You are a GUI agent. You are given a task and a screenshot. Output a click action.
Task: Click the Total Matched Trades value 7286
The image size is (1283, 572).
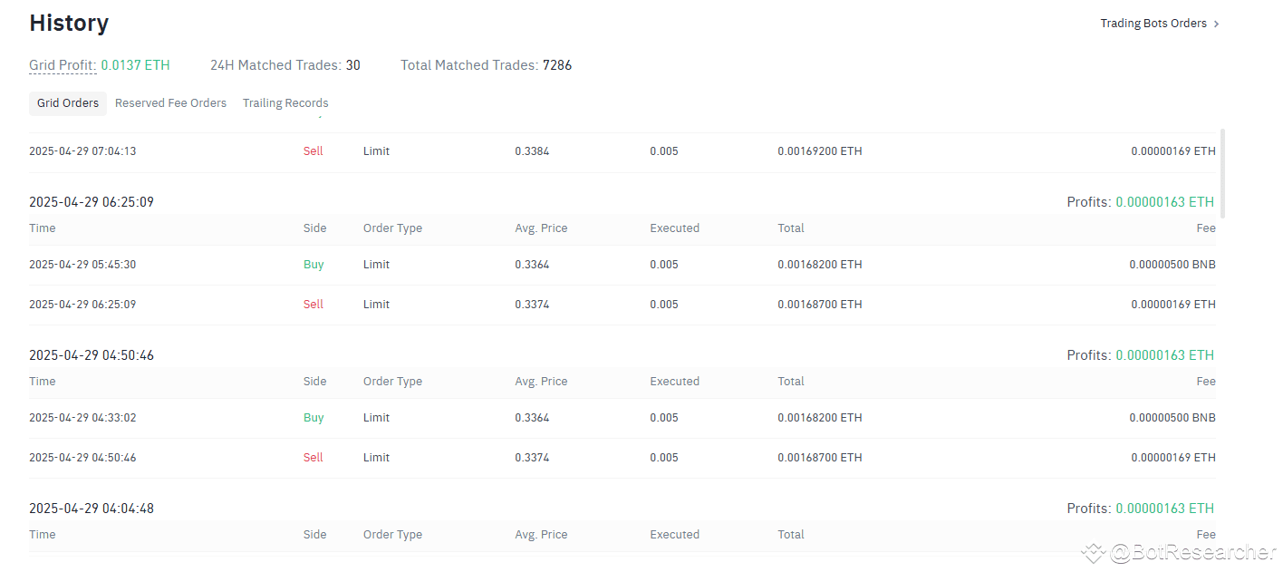(557, 65)
